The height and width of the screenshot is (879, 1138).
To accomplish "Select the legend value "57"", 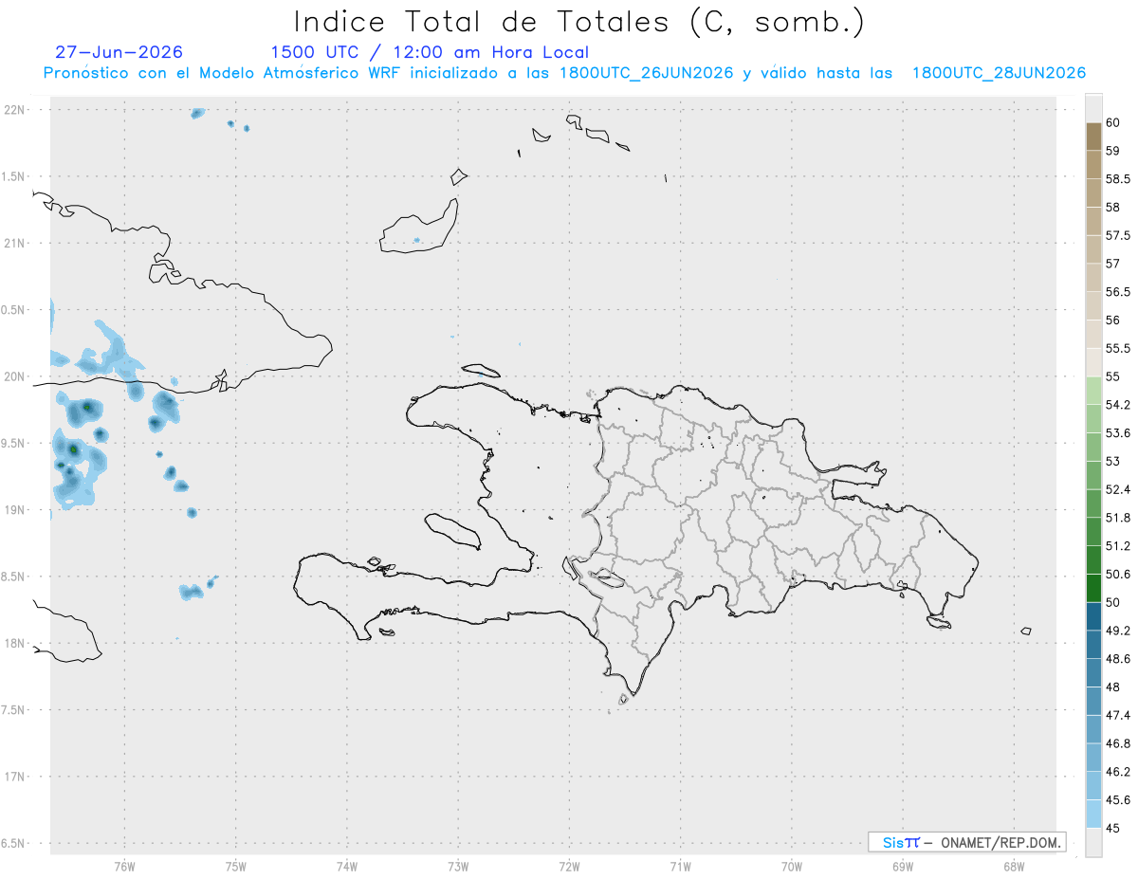I will point(1113,264).
